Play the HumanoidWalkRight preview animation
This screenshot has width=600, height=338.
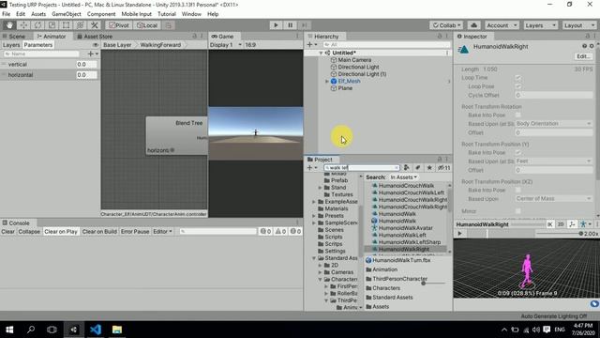[x=460, y=234]
